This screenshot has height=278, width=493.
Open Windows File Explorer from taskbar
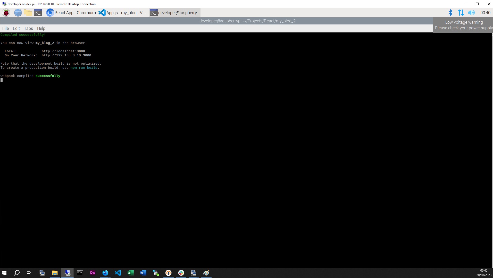(55, 273)
